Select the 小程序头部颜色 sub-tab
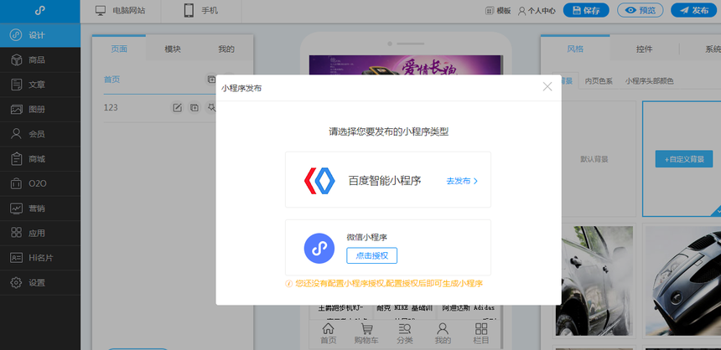The image size is (721, 350). (649, 81)
